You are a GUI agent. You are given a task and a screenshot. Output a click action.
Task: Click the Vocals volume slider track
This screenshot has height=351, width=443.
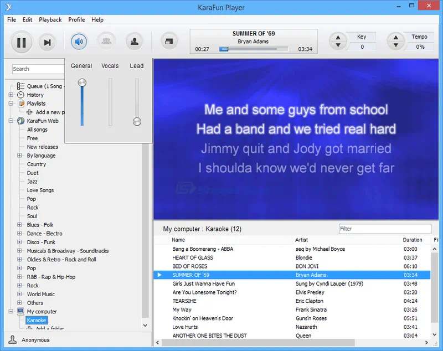tap(110, 102)
